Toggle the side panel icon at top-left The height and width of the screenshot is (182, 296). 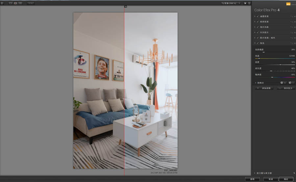(2, 3)
